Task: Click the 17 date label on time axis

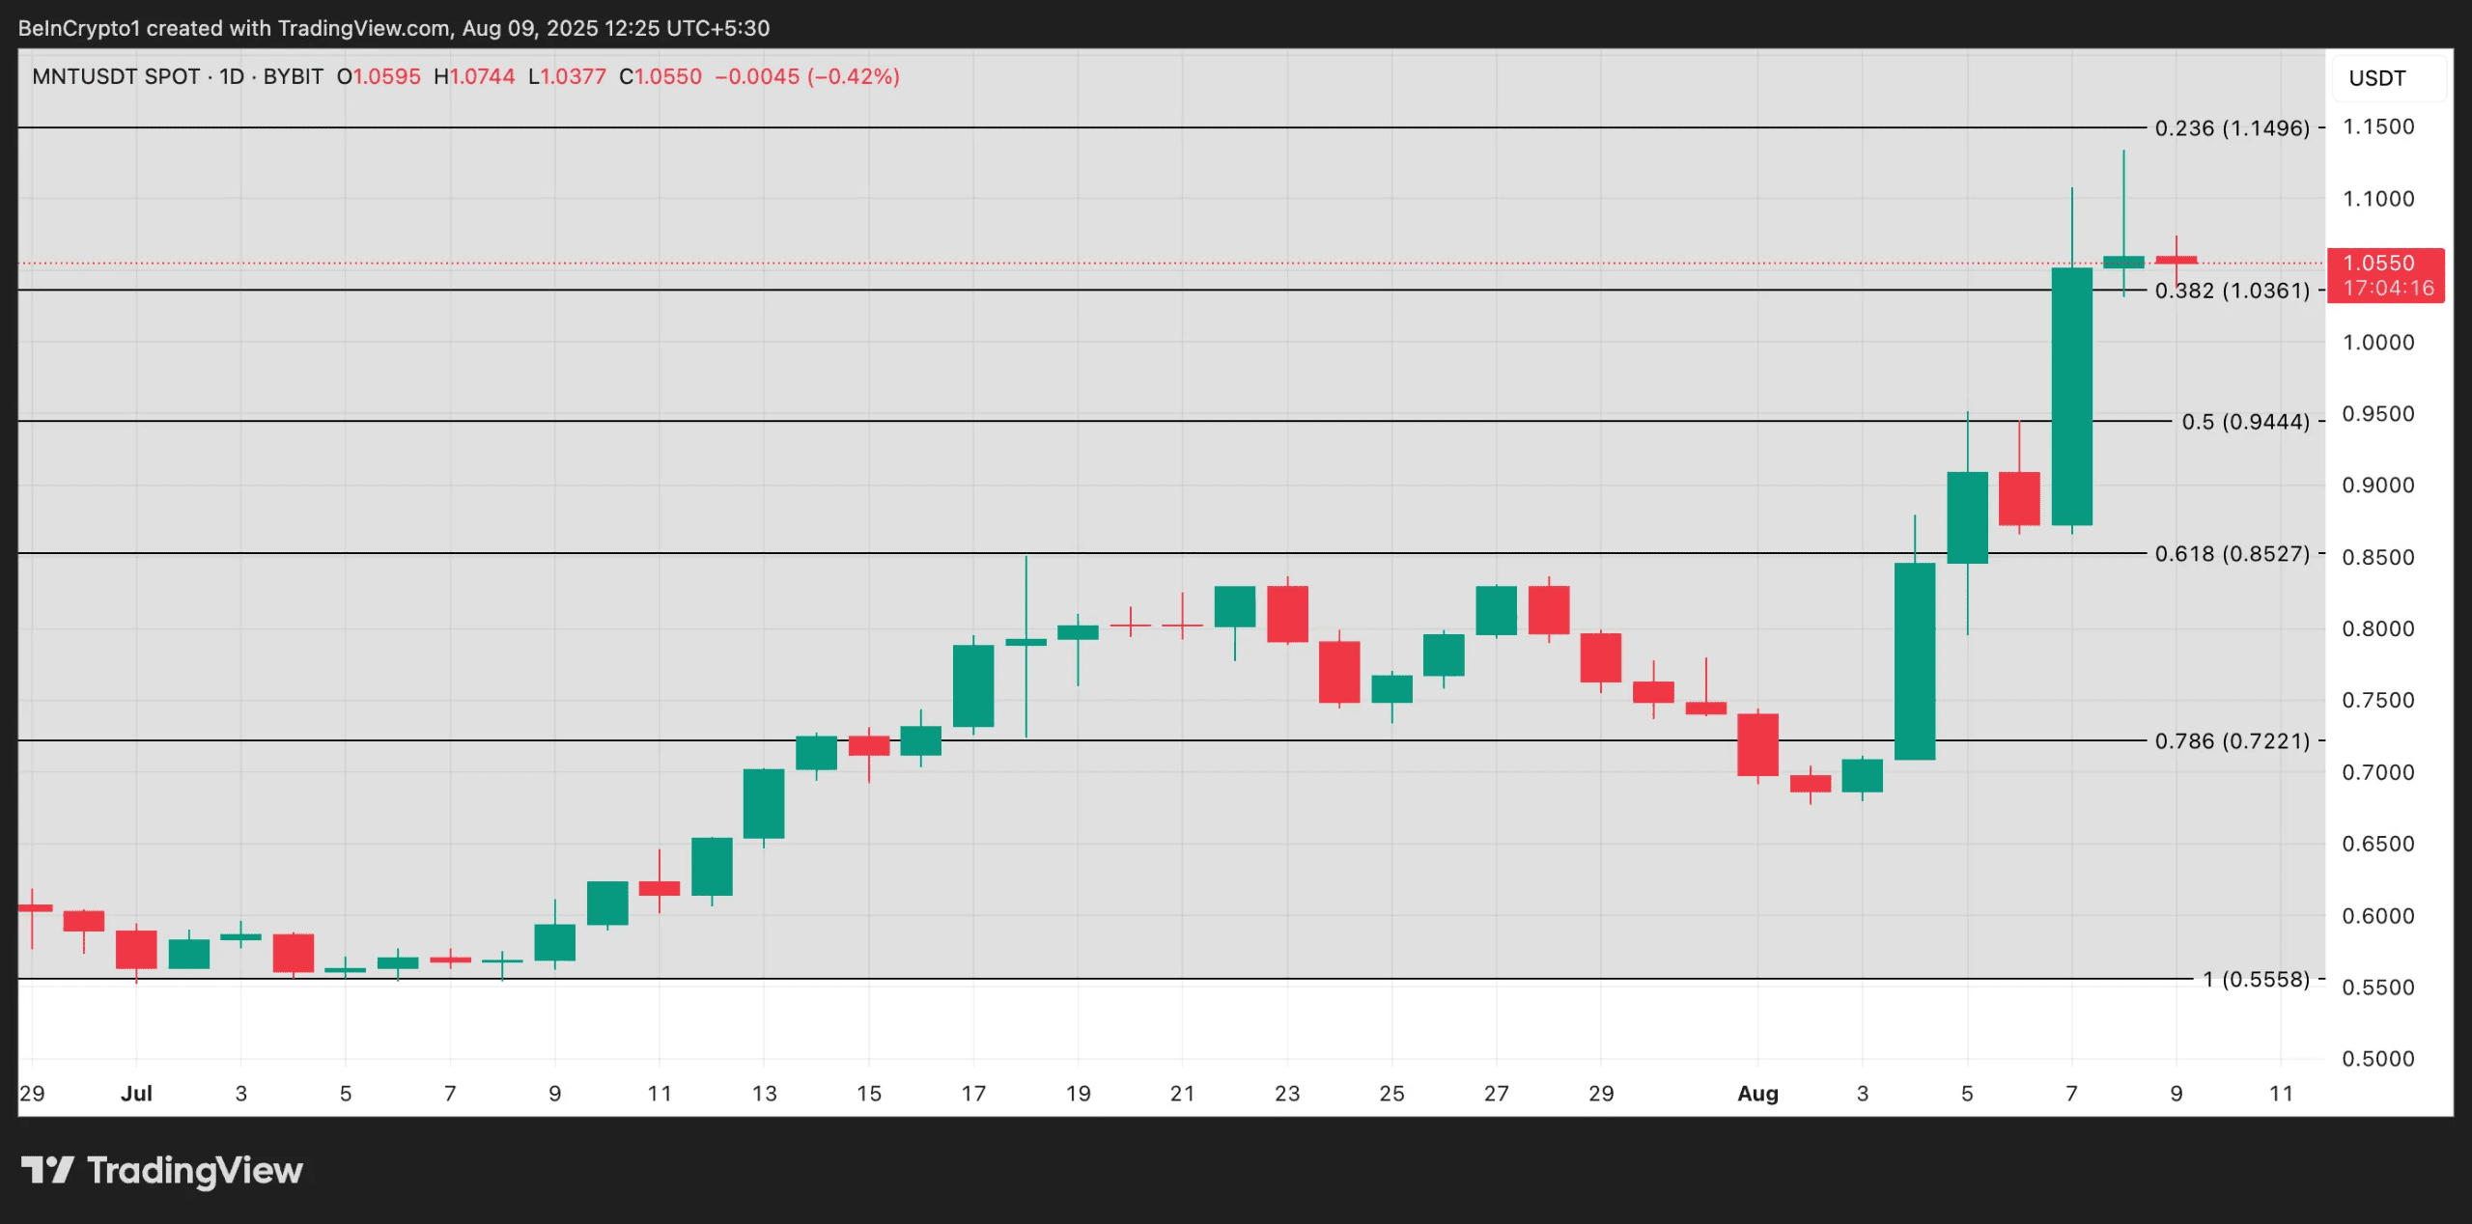Action: pos(973,1094)
